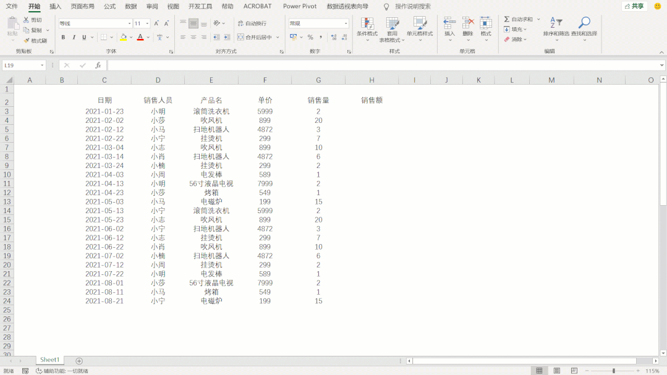The width and height of the screenshot is (667, 375).
Task: Switch to the Data (数据) tab
Action: click(131, 6)
